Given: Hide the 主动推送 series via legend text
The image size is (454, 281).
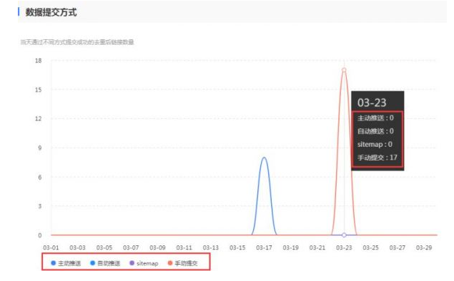Looking at the screenshot, I should (x=69, y=263).
